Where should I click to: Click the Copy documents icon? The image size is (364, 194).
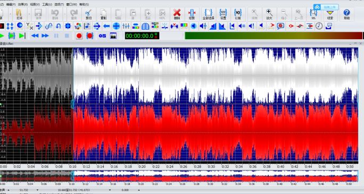pyautogui.click(x=103, y=14)
